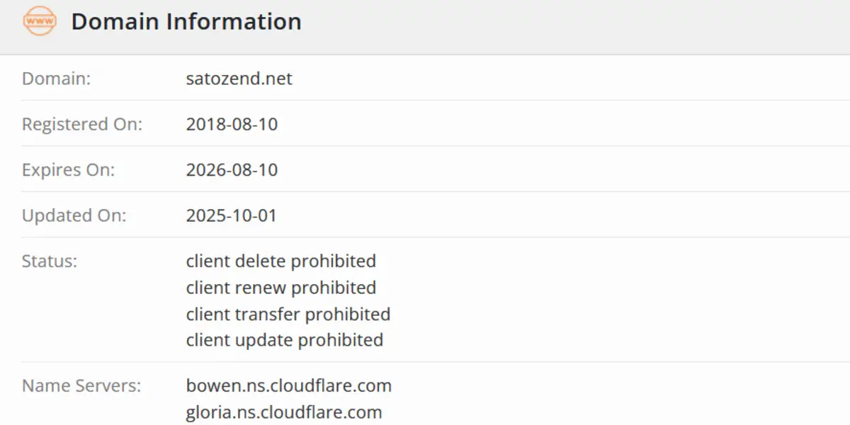The width and height of the screenshot is (850, 425).
Task: Click the gloria.ns.cloudflare.com name server
Action: pyautogui.click(x=283, y=412)
